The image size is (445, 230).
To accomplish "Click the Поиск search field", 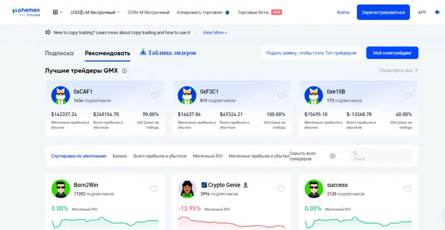I will pyautogui.click(x=381, y=156).
